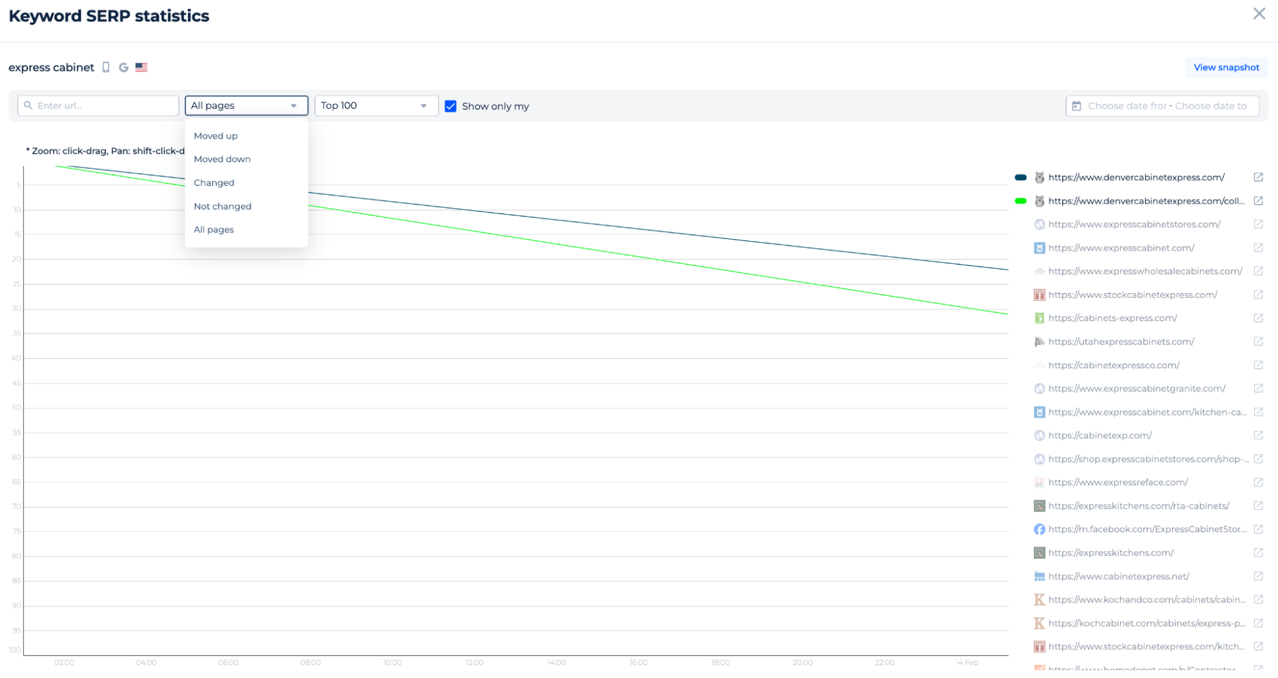Toggle chart line for expresscabinet.com/kitchen-ca...
1278x678 pixels.
tap(1141, 412)
